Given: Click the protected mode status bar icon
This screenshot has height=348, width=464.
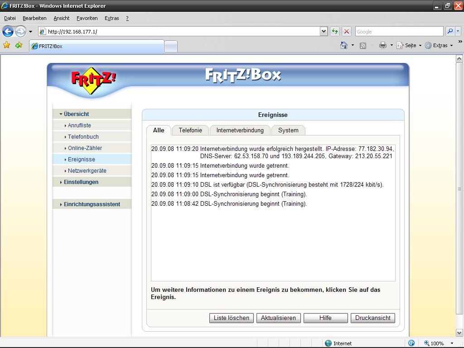Looking at the screenshot, I should coord(411,343).
